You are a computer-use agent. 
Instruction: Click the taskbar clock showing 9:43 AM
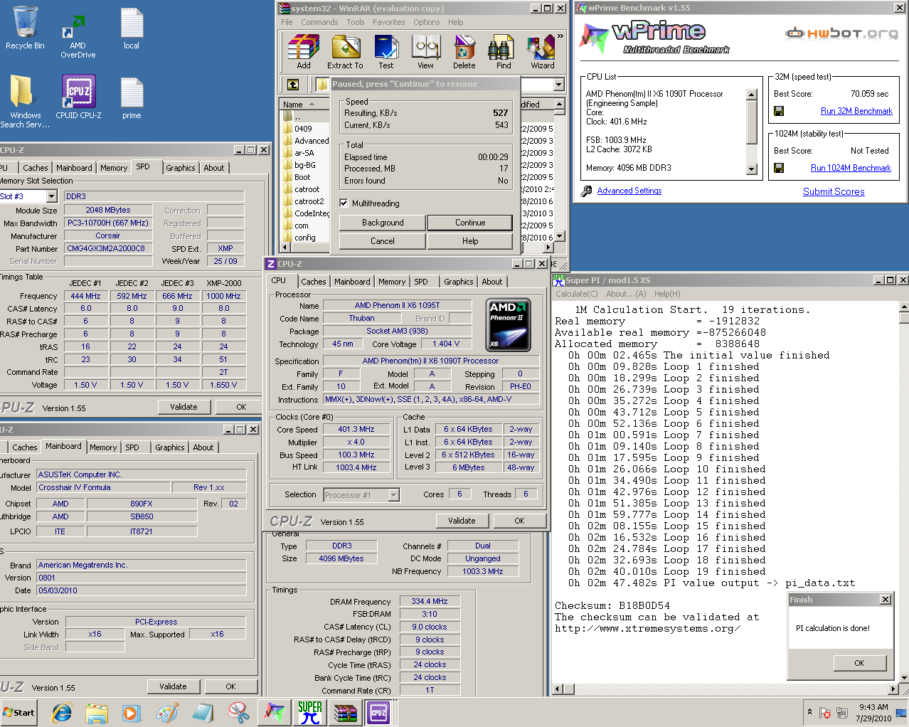(873, 713)
